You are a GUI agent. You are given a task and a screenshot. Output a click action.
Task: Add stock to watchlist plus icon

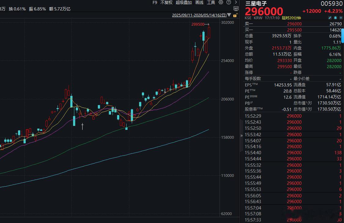341,18
